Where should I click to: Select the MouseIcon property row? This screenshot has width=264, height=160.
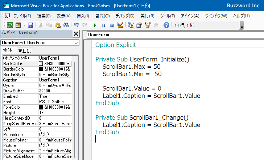(37, 135)
